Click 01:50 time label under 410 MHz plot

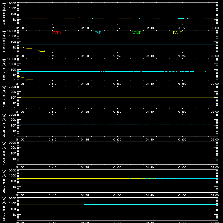point(182,56)
